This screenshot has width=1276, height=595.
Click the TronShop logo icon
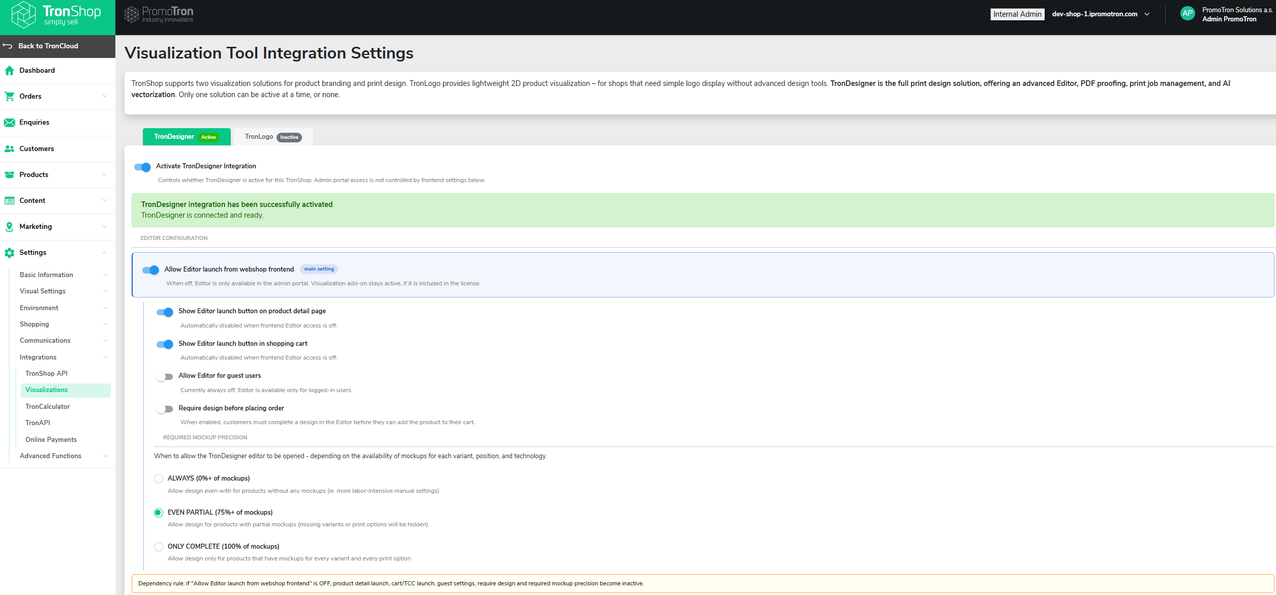[x=23, y=15]
